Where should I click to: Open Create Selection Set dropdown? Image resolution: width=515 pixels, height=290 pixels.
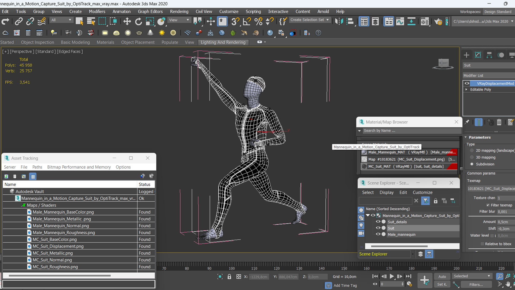(310, 20)
